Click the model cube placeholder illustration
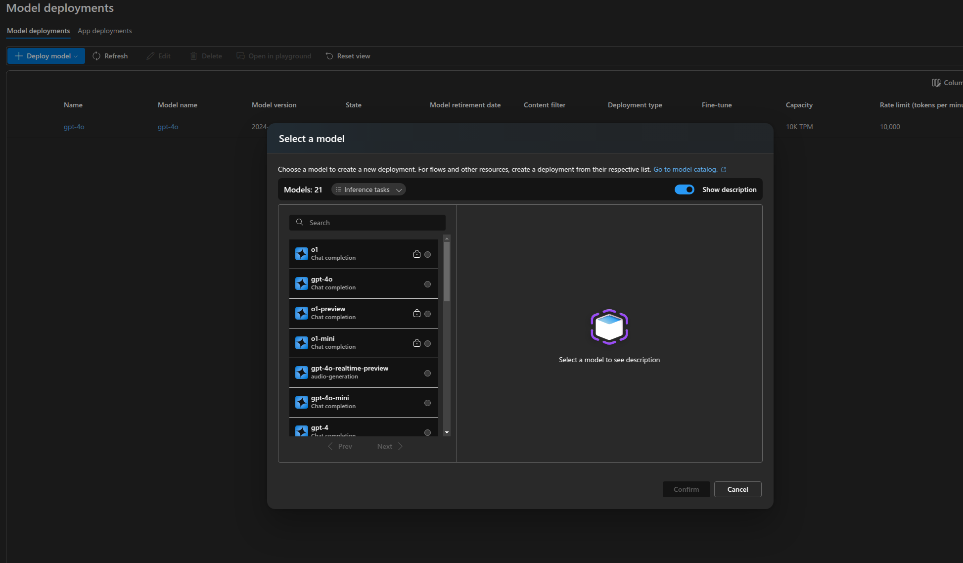Viewport: 963px width, 563px height. (x=609, y=327)
